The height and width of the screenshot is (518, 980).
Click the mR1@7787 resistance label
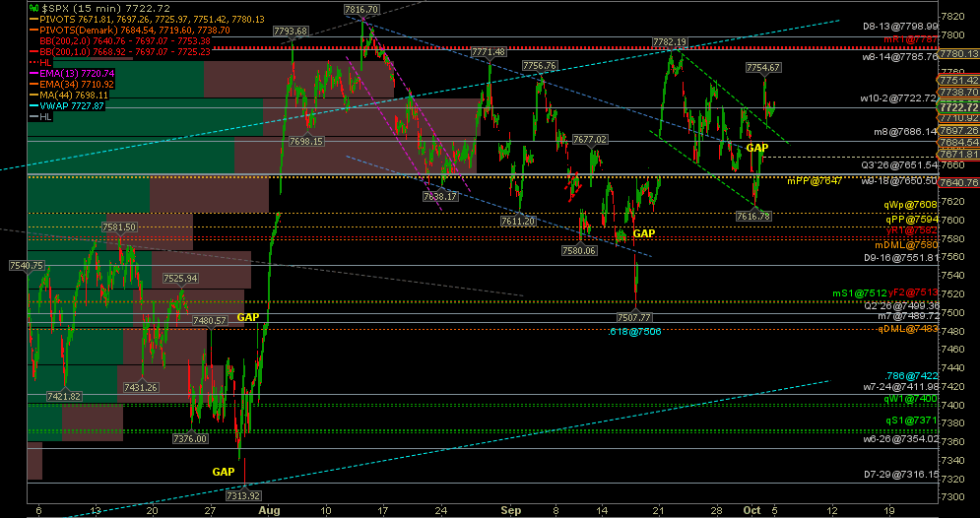pyautogui.click(x=911, y=39)
